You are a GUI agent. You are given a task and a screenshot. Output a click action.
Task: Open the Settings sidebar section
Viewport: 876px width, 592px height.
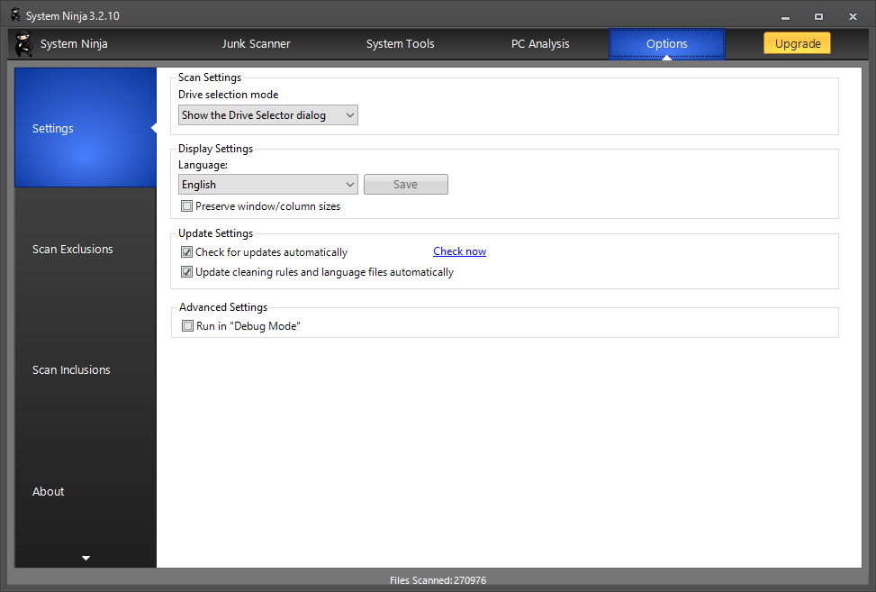86,127
